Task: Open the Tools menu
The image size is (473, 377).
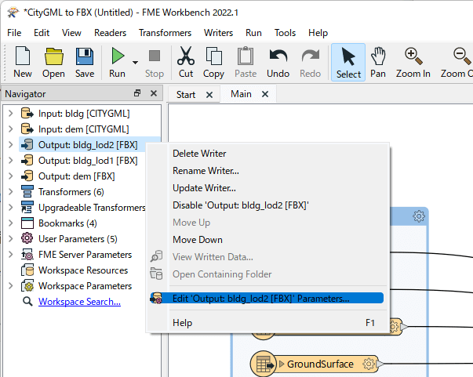Action: (285, 33)
